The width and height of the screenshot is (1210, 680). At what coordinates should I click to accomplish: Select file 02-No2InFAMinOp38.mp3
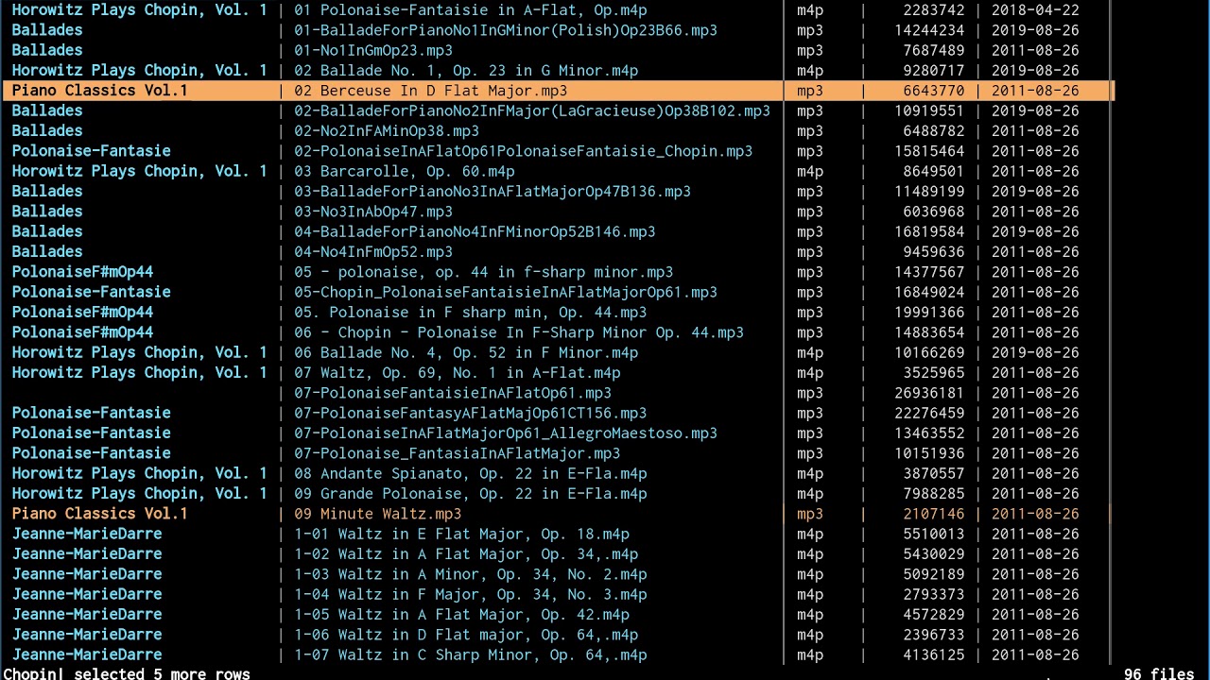387,131
